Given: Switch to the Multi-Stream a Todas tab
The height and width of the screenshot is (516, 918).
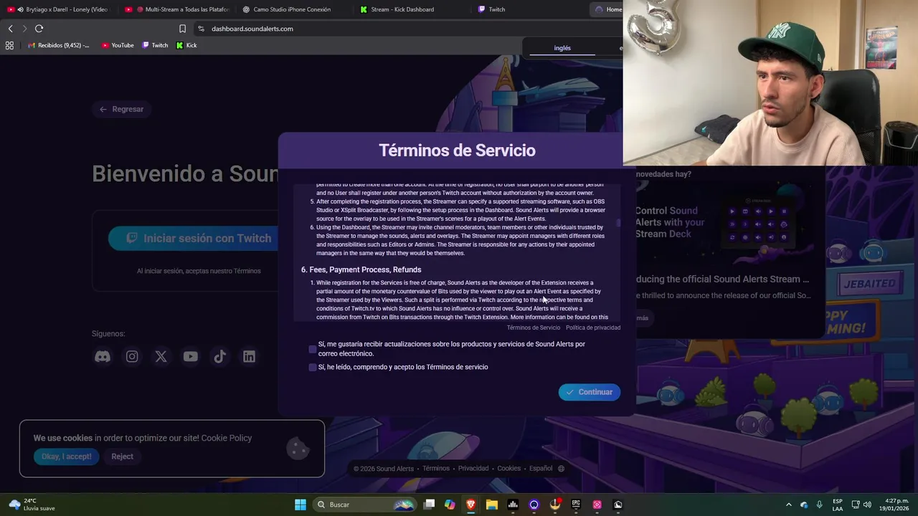Looking at the screenshot, I should click(x=177, y=9).
